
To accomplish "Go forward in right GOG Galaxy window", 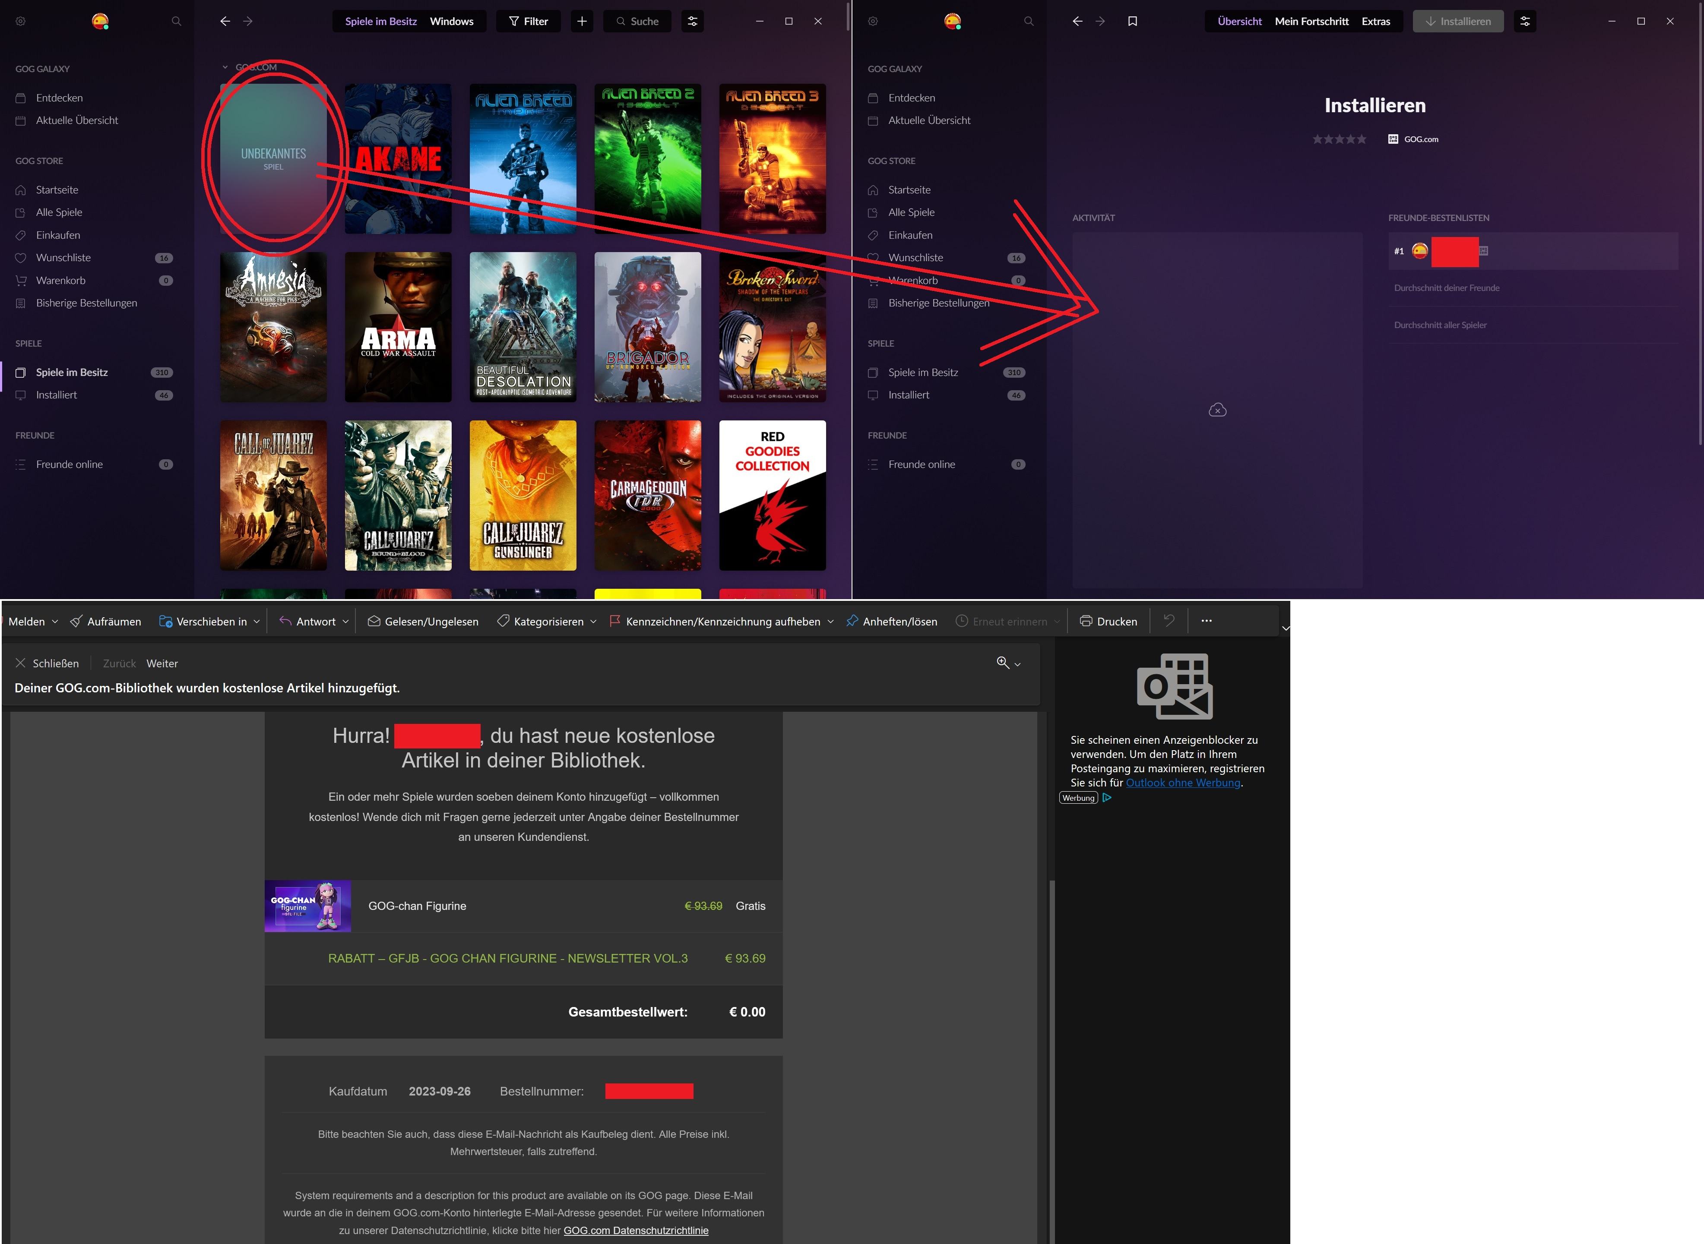I will click(x=1101, y=21).
